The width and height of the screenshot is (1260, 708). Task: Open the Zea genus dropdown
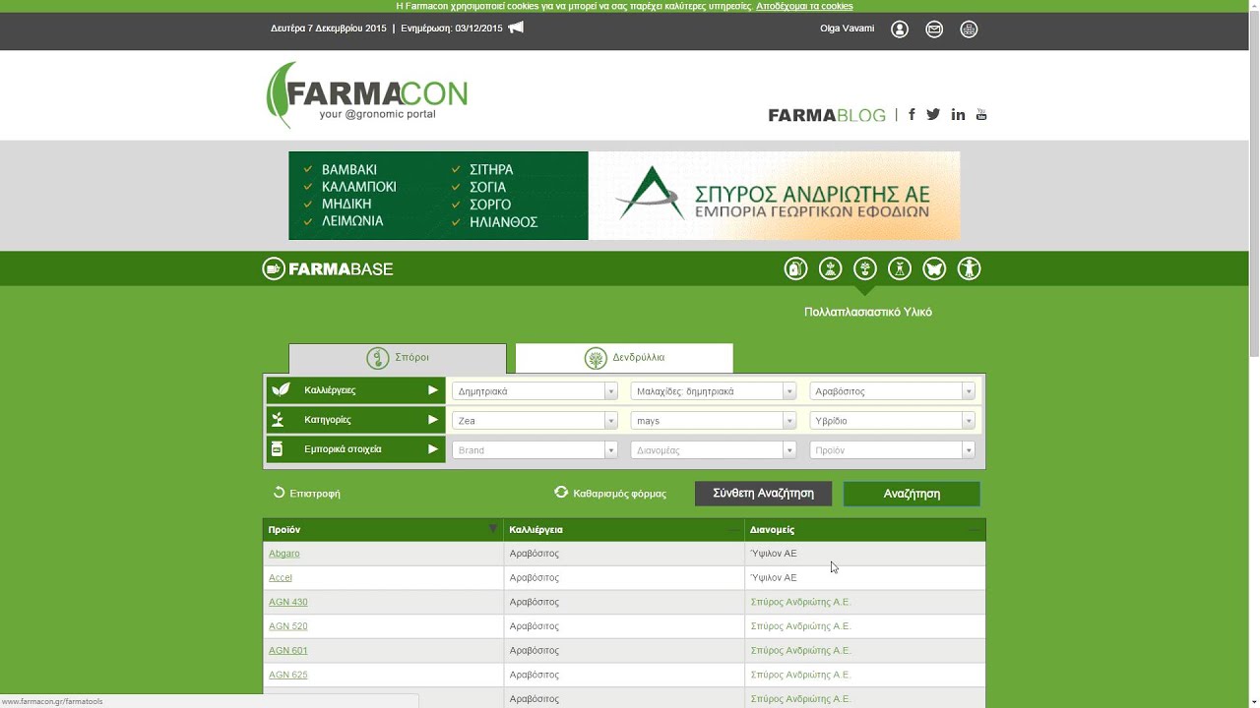coord(535,421)
